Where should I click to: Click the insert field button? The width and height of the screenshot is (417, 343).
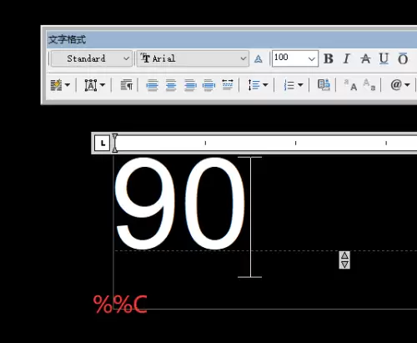(x=324, y=85)
